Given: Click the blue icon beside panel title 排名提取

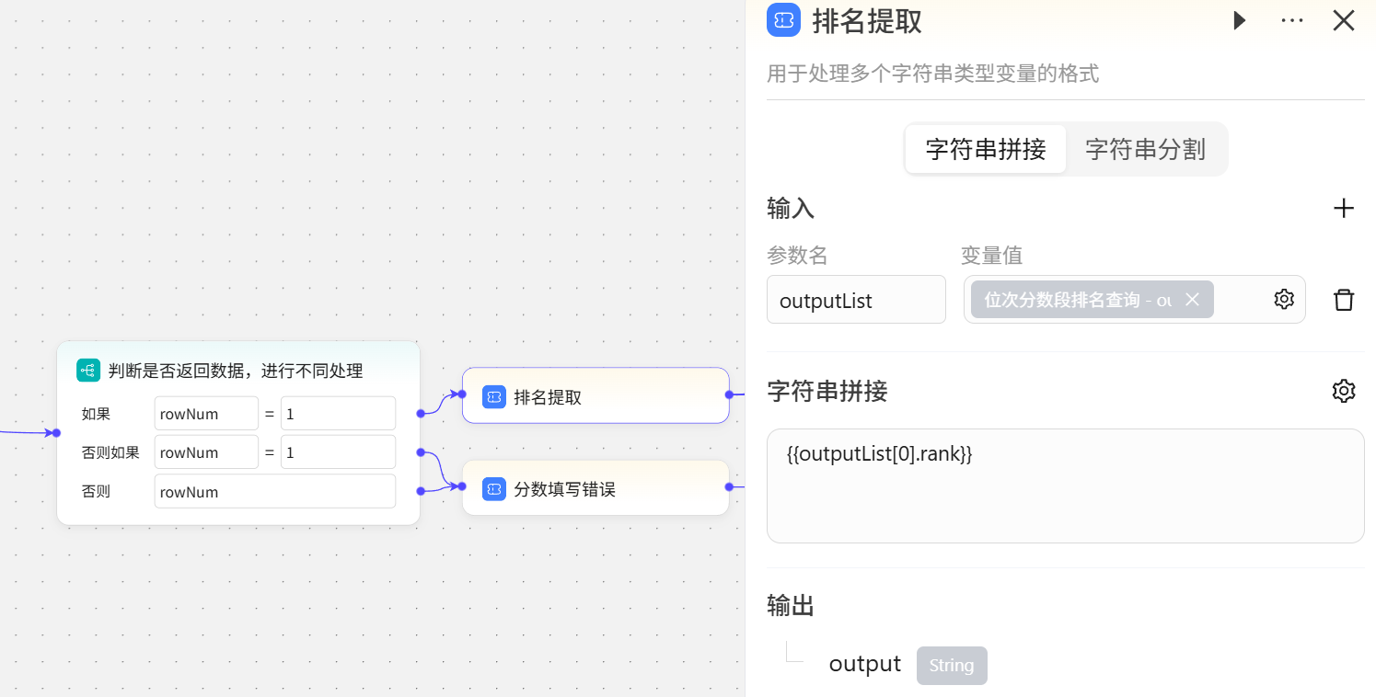Looking at the screenshot, I should point(783,20).
